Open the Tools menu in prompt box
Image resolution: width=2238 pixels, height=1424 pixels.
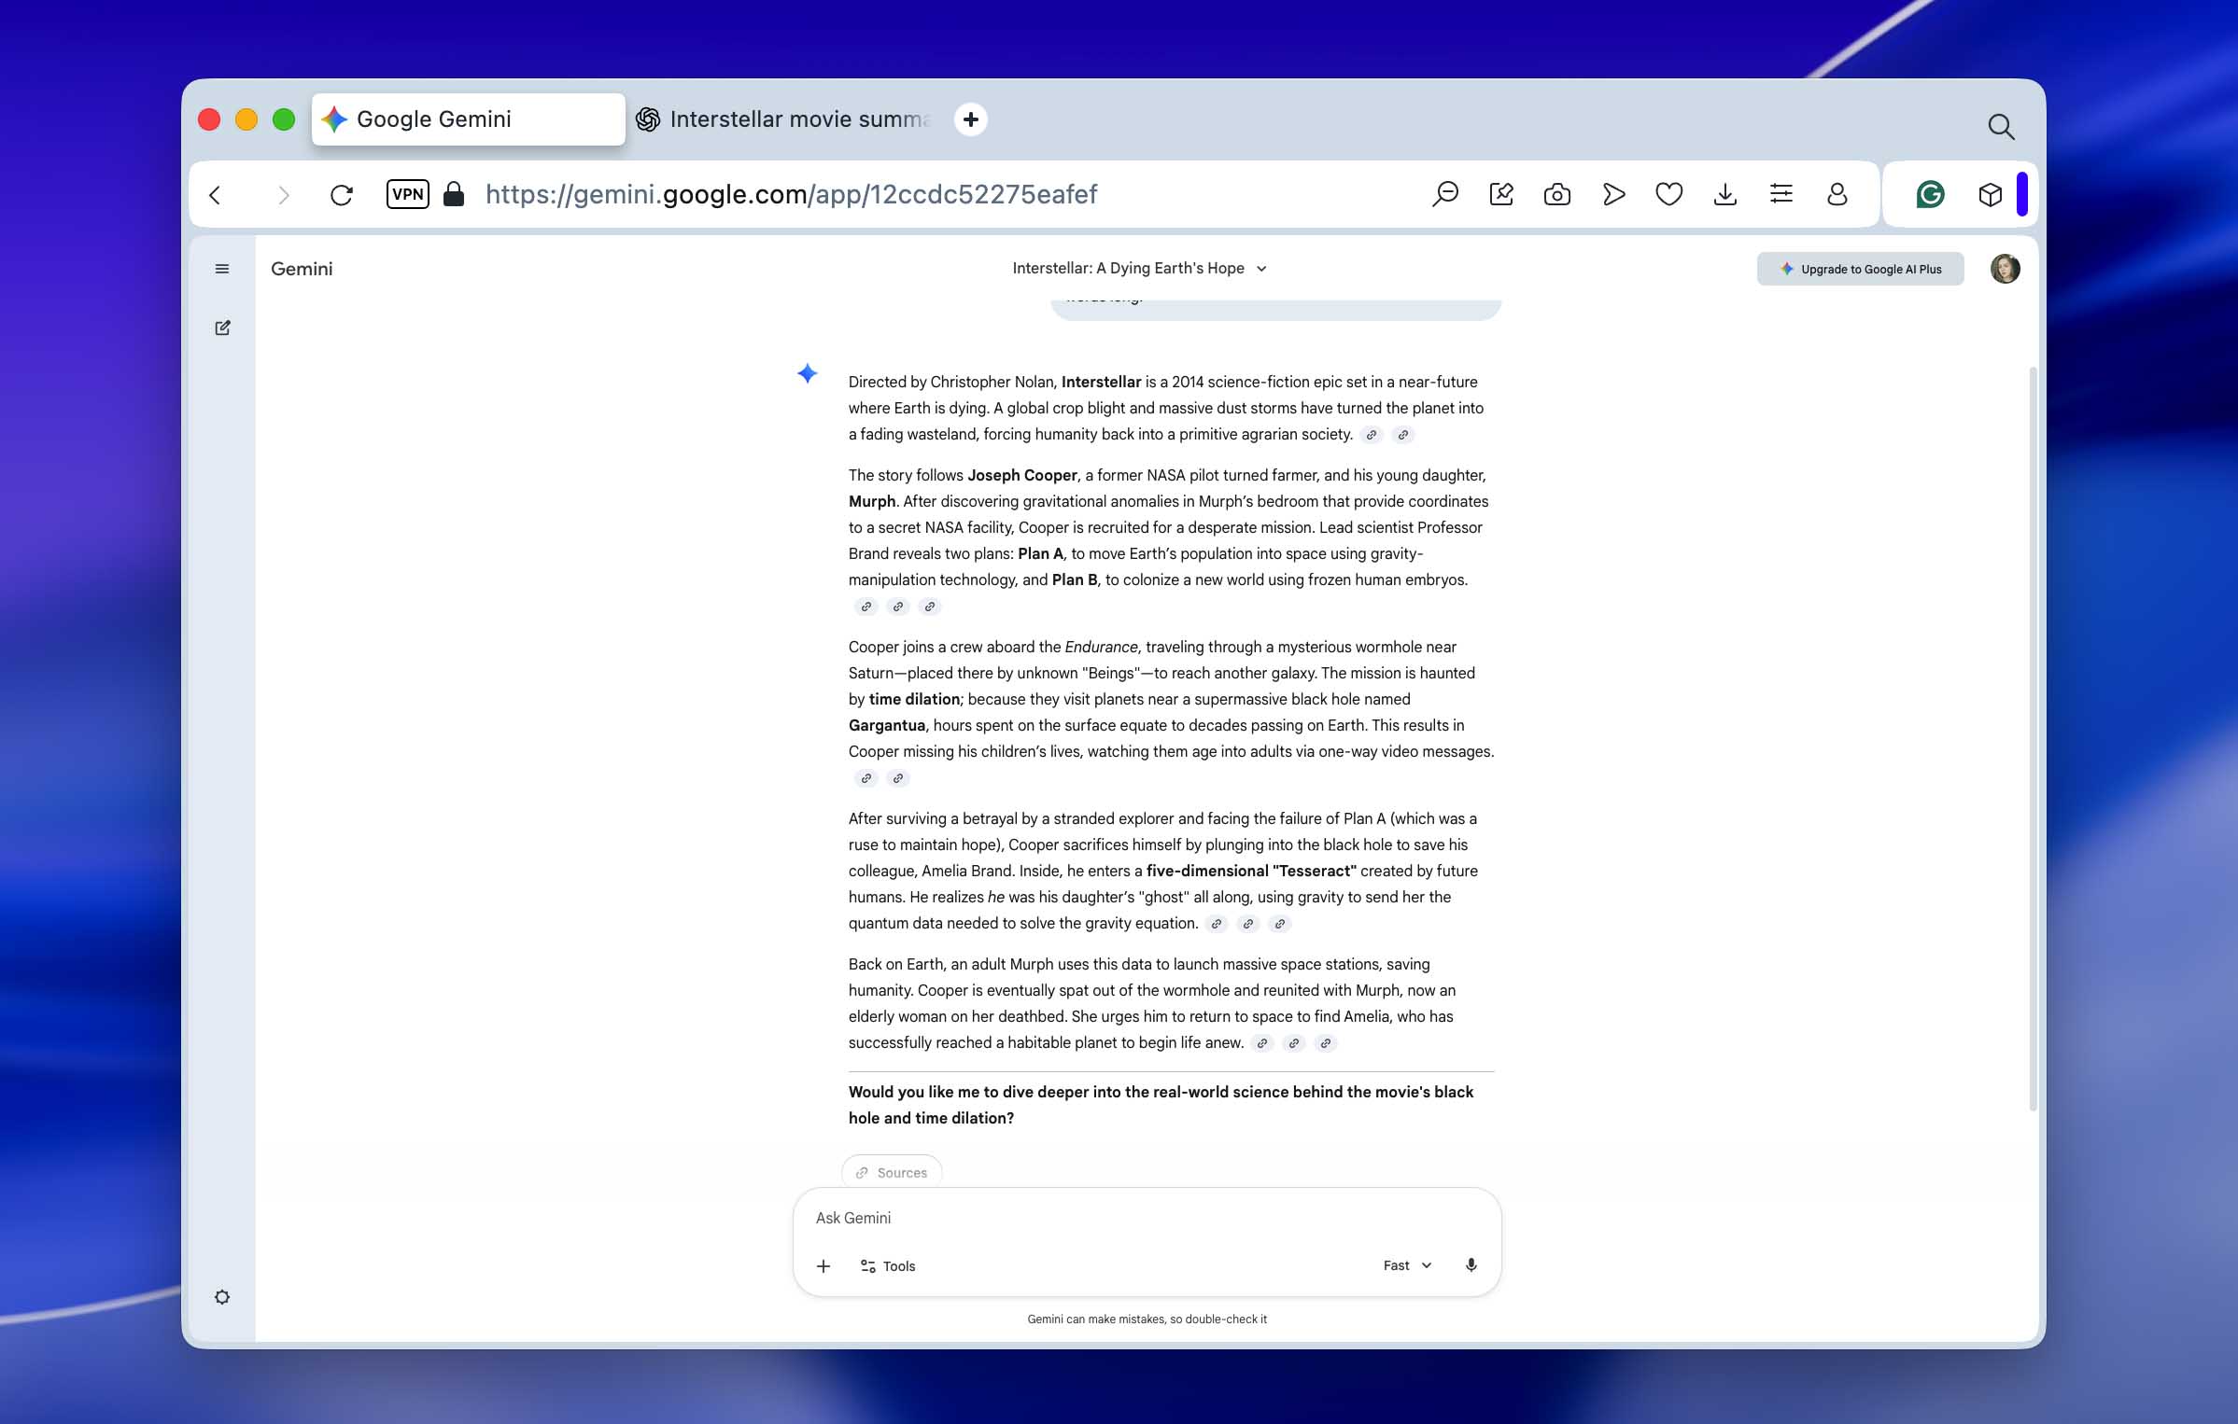click(888, 1266)
